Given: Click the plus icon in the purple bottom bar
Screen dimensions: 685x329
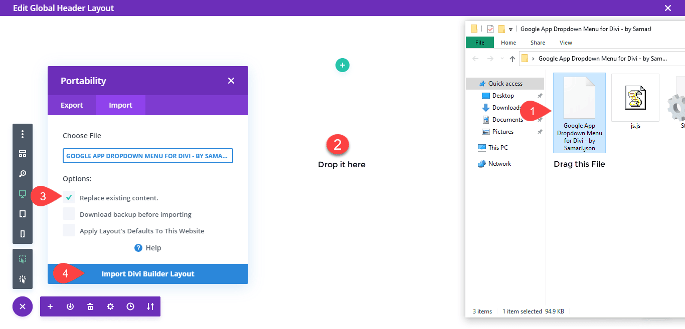Looking at the screenshot, I should tap(50, 306).
